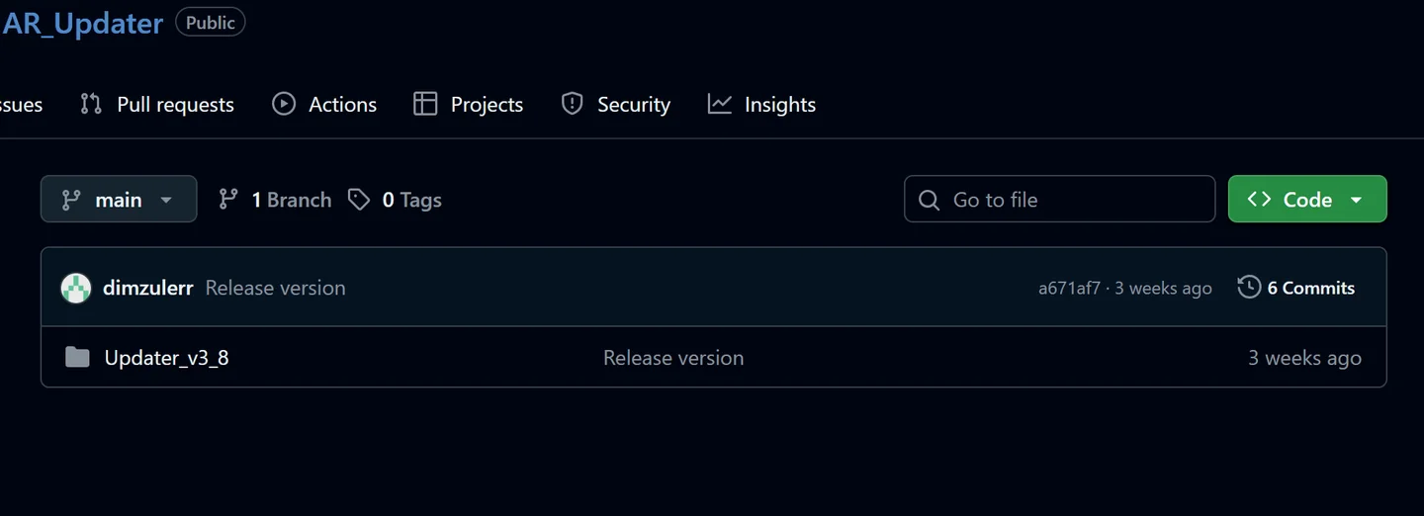Expand the green Code dropdown button
Image resolution: width=1424 pixels, height=516 pixels.
1307,199
